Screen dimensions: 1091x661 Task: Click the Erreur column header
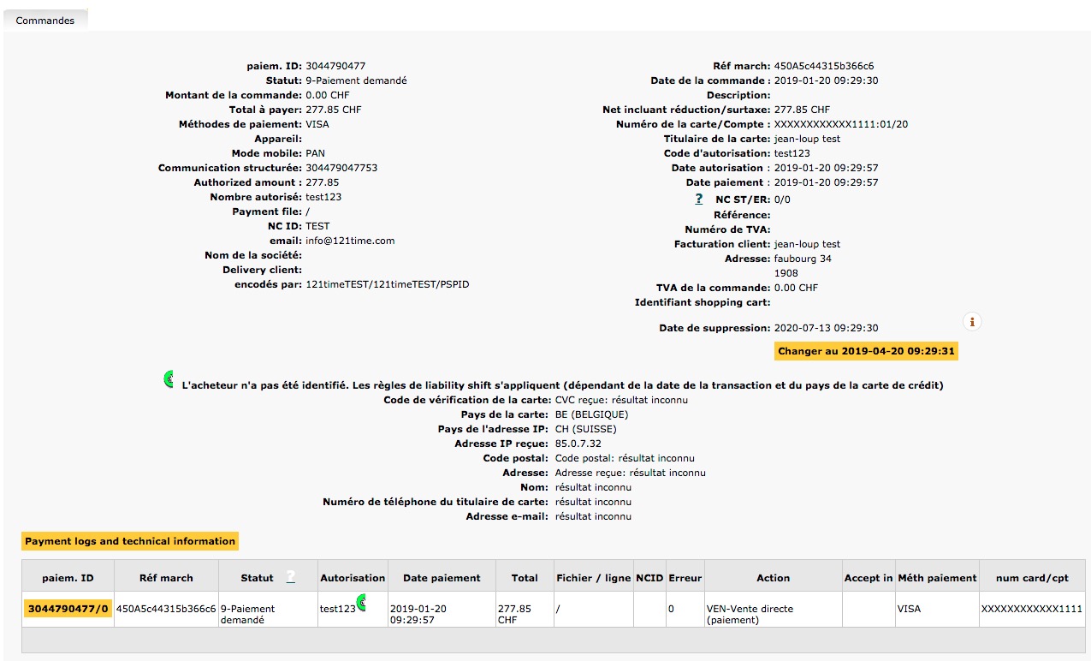point(685,577)
